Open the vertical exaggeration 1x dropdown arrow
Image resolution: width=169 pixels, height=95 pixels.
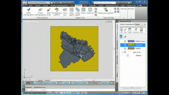61,83
